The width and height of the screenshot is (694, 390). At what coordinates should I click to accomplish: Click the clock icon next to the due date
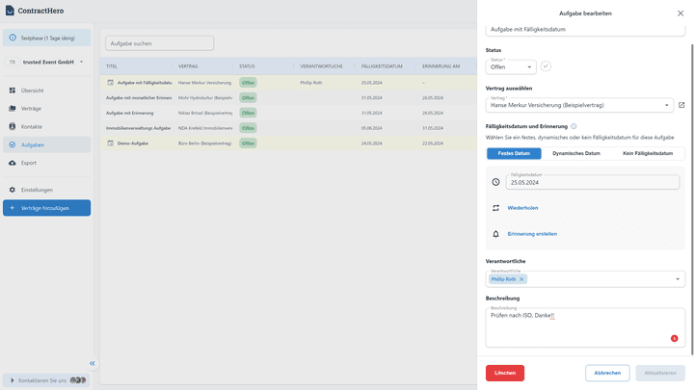coord(495,182)
